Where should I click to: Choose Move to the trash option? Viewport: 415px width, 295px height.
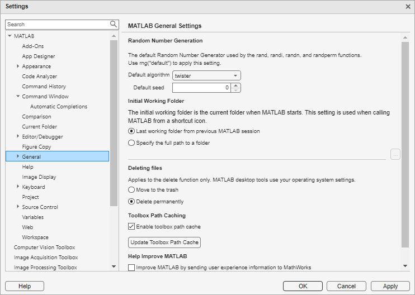(x=131, y=190)
